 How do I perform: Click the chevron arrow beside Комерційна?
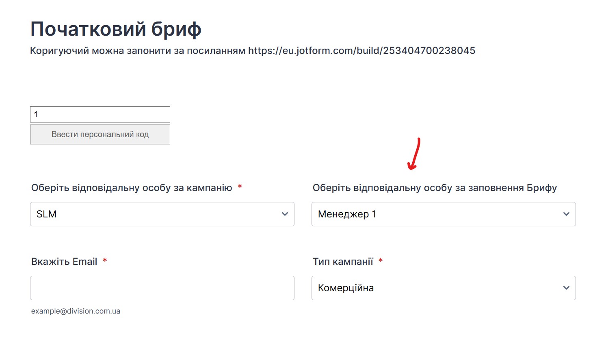point(566,288)
